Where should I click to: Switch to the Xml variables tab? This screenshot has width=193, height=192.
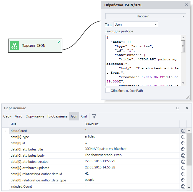84,116
